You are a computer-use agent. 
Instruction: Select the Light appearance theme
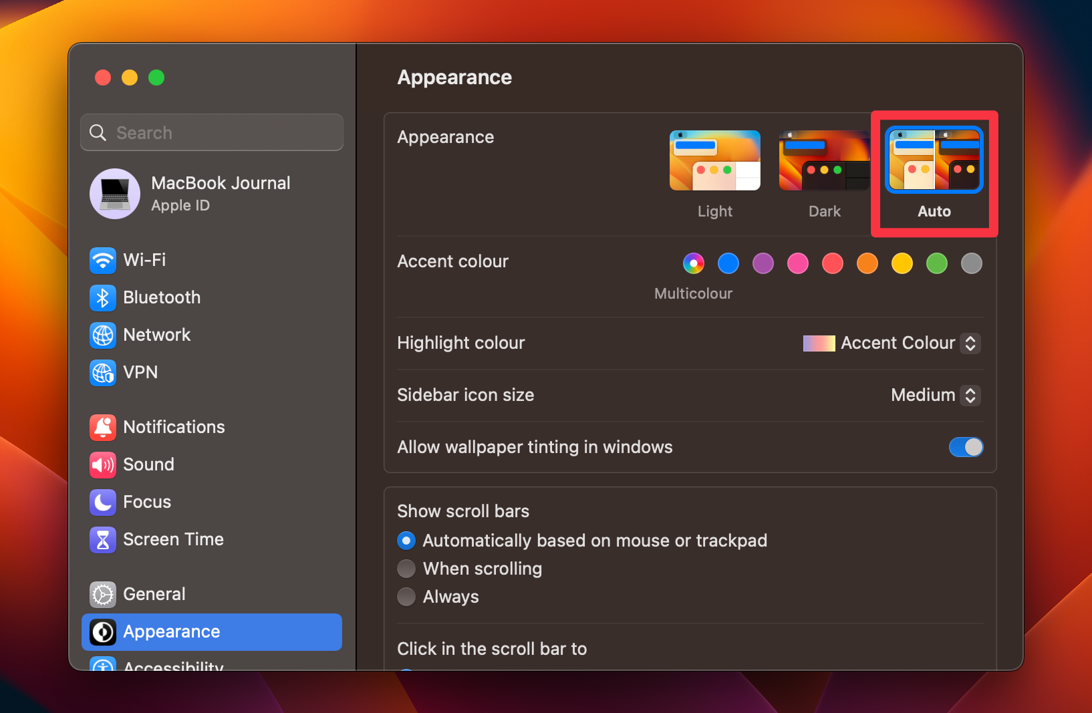[x=714, y=160]
